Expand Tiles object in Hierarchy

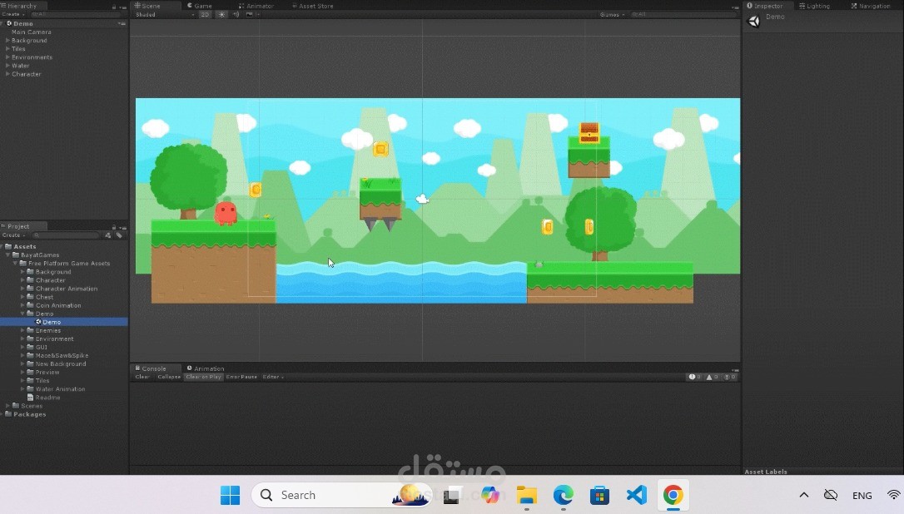[7, 49]
